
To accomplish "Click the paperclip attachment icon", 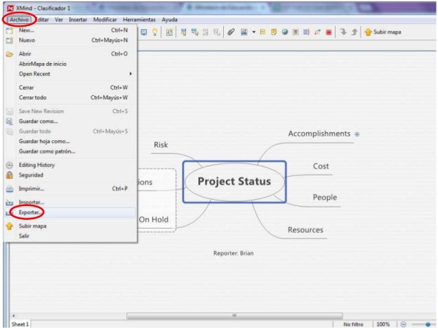I will [x=231, y=32].
